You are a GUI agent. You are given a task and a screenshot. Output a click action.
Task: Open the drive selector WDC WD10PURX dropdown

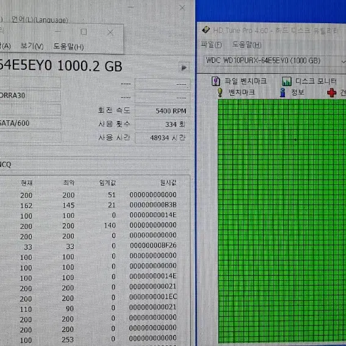(275, 60)
